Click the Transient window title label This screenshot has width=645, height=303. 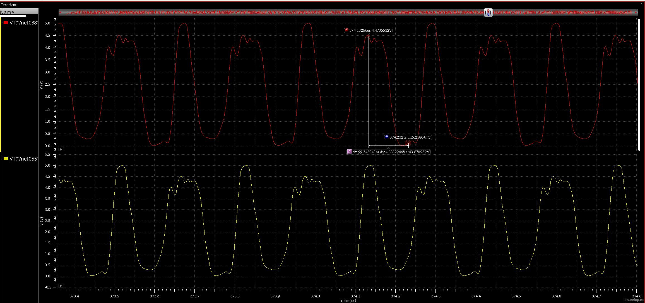[x=9, y=5]
